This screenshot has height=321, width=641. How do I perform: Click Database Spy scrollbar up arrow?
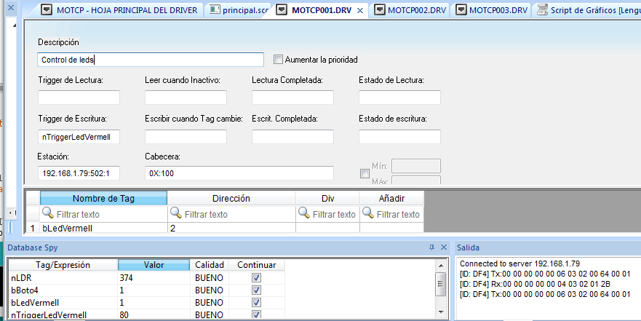click(441, 266)
